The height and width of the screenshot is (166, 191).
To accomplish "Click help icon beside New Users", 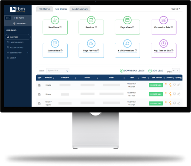I will (61, 27).
